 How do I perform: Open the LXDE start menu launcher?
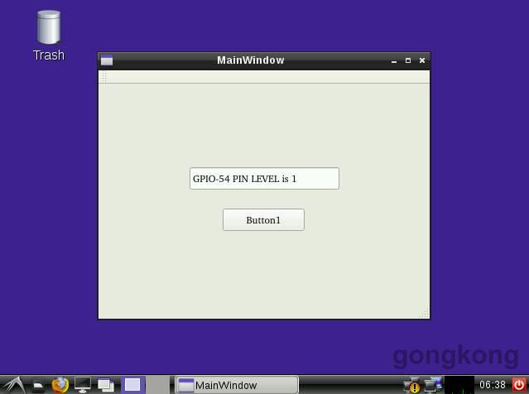13,385
